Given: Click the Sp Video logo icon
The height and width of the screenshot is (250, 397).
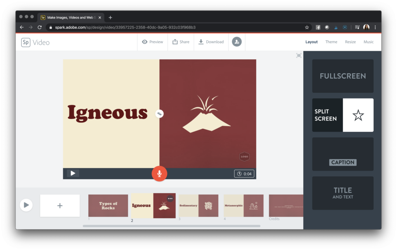Looking at the screenshot, I should [26, 42].
